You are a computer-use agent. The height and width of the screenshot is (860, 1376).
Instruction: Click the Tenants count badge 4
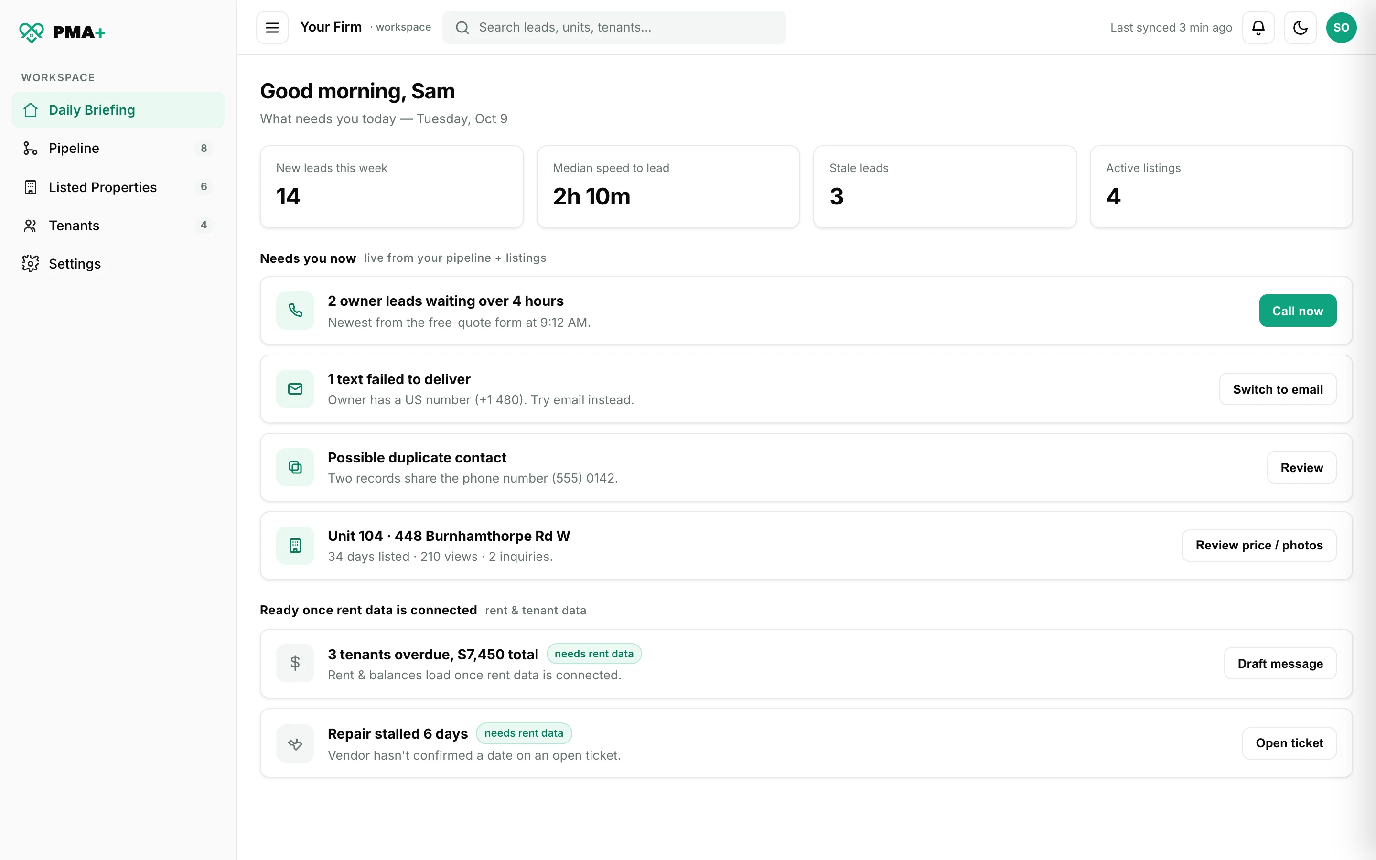coord(204,225)
